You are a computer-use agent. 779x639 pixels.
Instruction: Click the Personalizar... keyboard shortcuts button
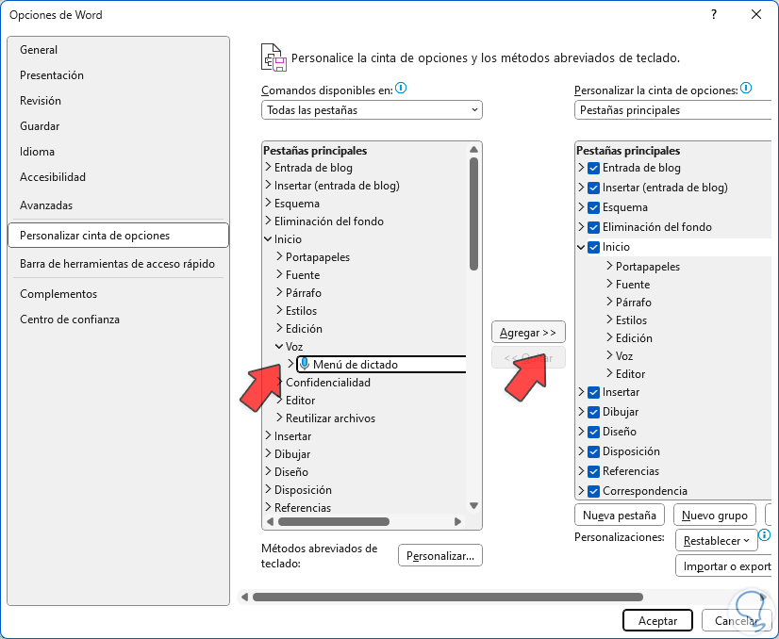click(x=440, y=555)
